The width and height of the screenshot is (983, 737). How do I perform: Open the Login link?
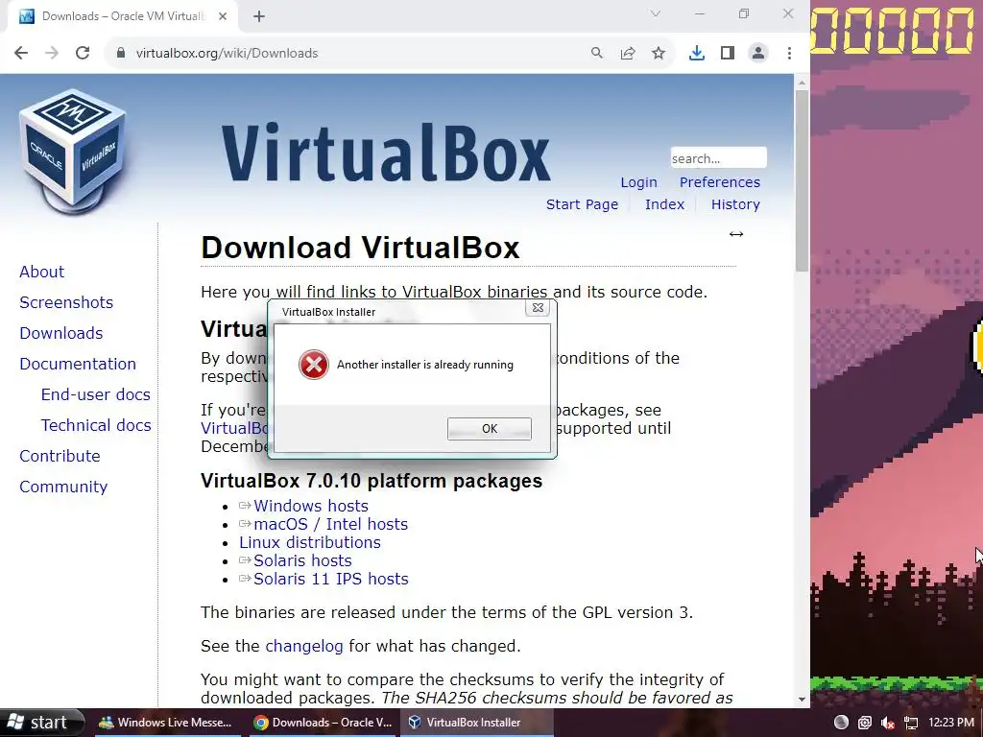click(638, 182)
